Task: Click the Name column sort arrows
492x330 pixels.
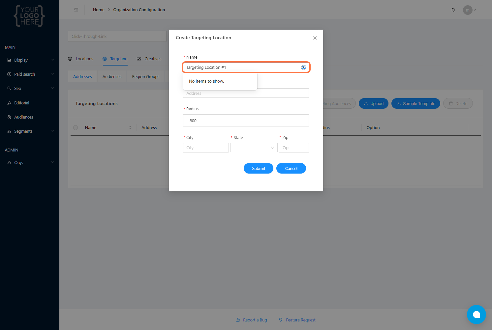Action: point(130,127)
